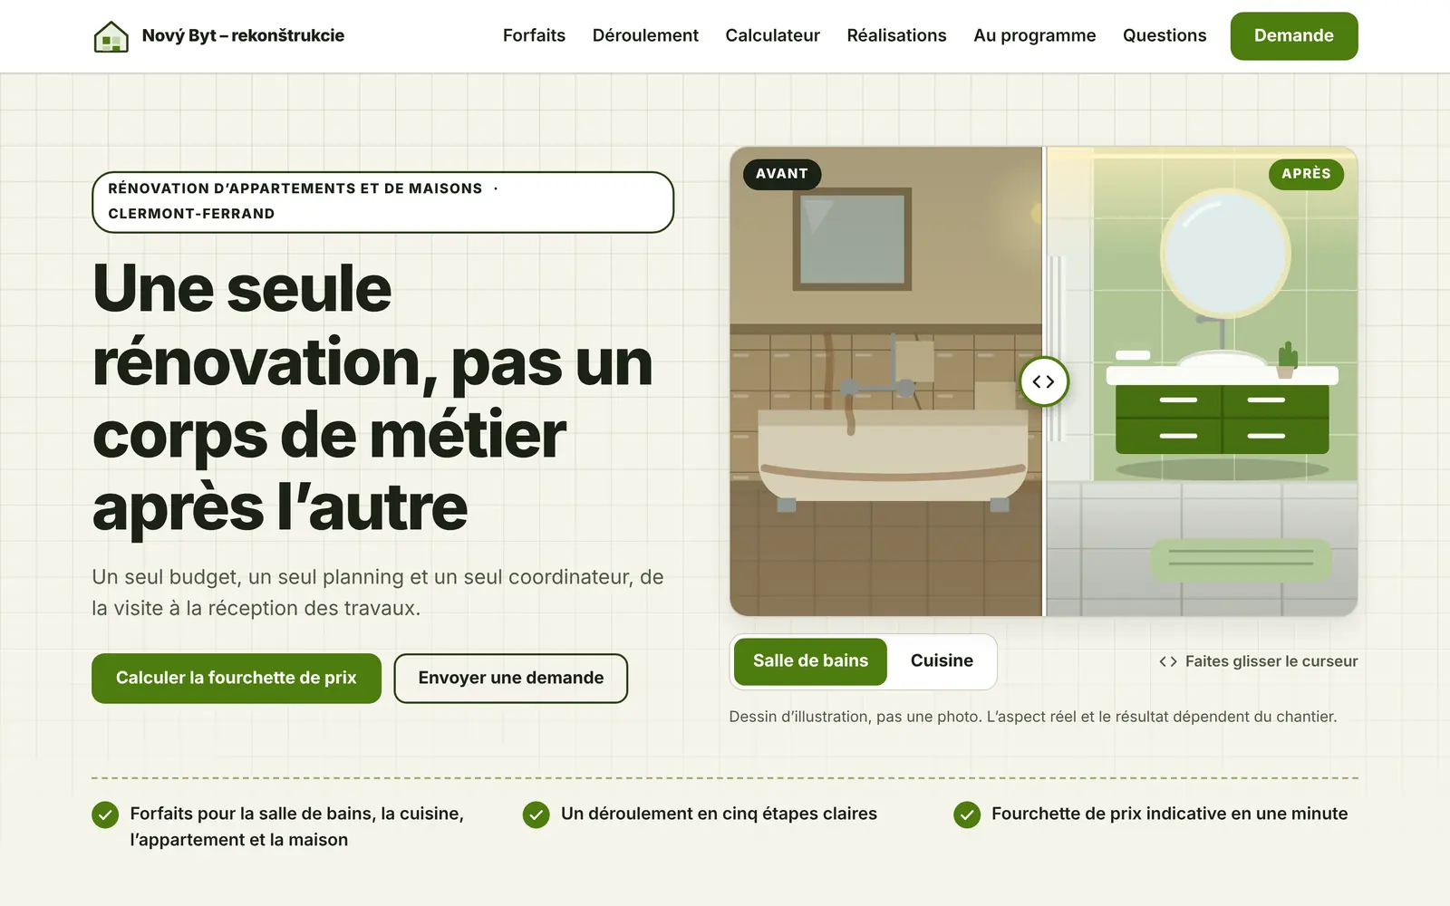Screen dimensions: 1450x906
Task: Click the AVANT badge on image
Action: pyautogui.click(x=782, y=174)
